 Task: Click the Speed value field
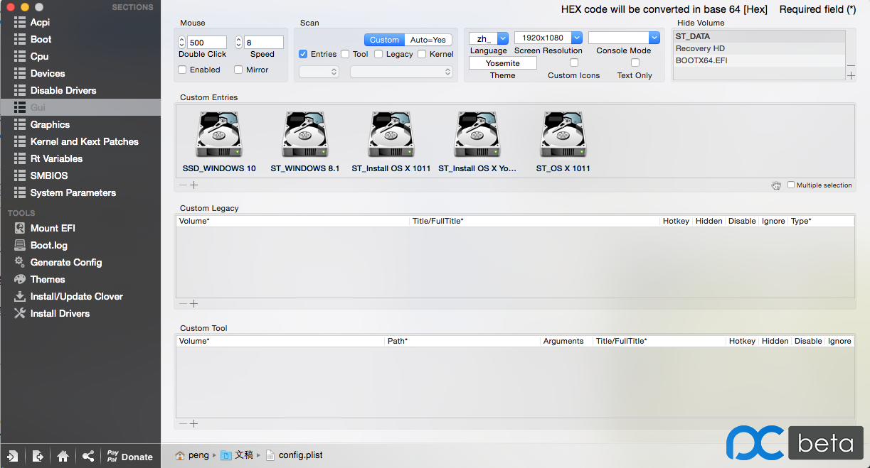264,43
